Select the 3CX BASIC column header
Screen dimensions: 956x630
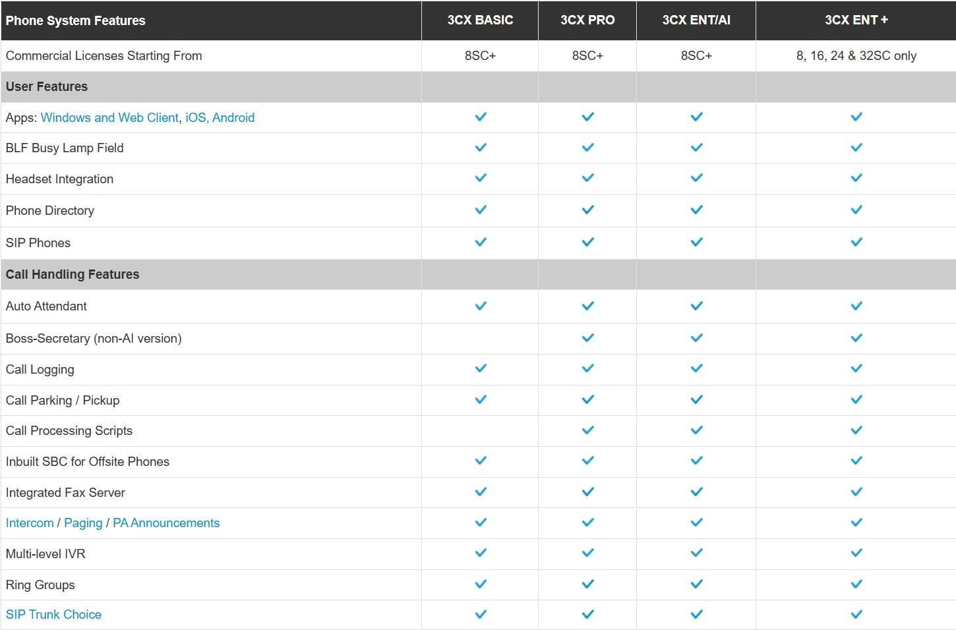[x=480, y=20]
